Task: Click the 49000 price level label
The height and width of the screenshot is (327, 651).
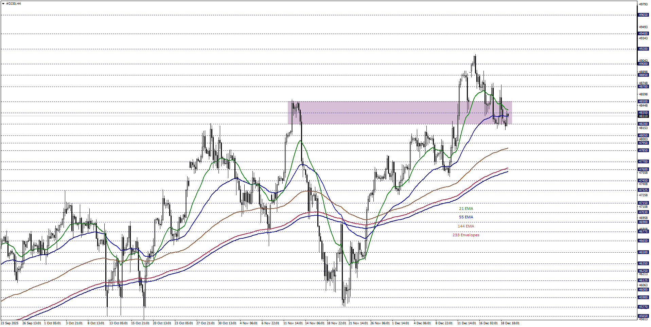Action: pos(643,64)
